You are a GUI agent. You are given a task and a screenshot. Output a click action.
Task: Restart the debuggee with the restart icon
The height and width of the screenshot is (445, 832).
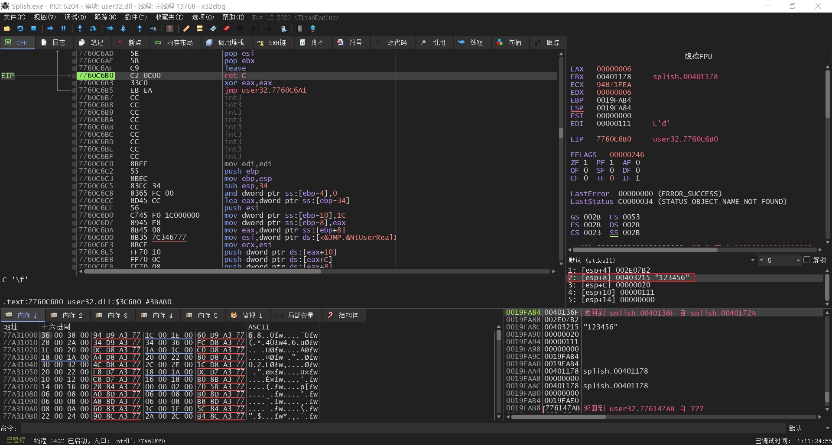pos(20,29)
